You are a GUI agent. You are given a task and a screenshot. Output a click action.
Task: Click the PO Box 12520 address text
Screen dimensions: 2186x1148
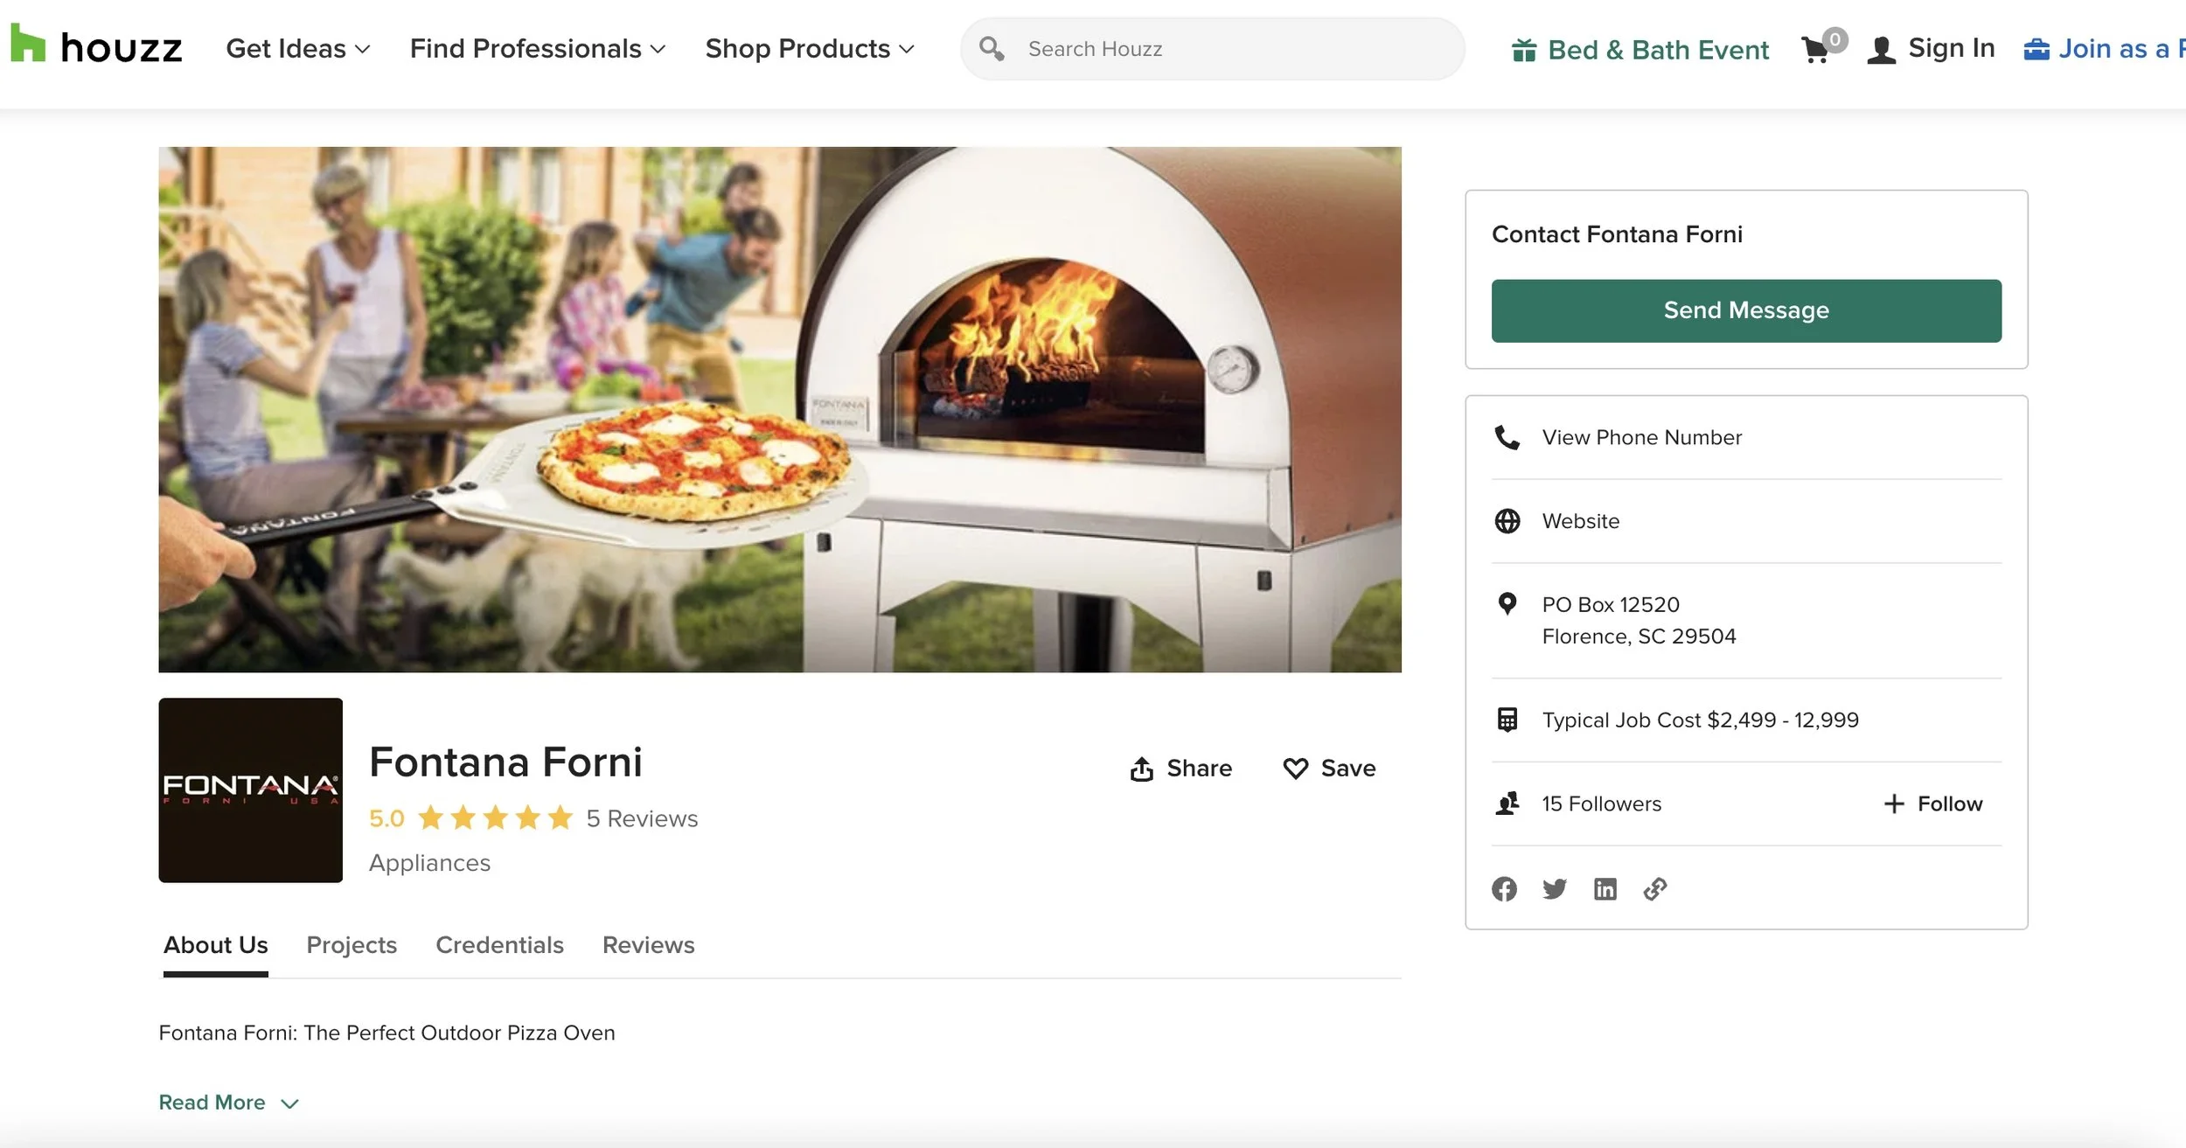(1610, 604)
